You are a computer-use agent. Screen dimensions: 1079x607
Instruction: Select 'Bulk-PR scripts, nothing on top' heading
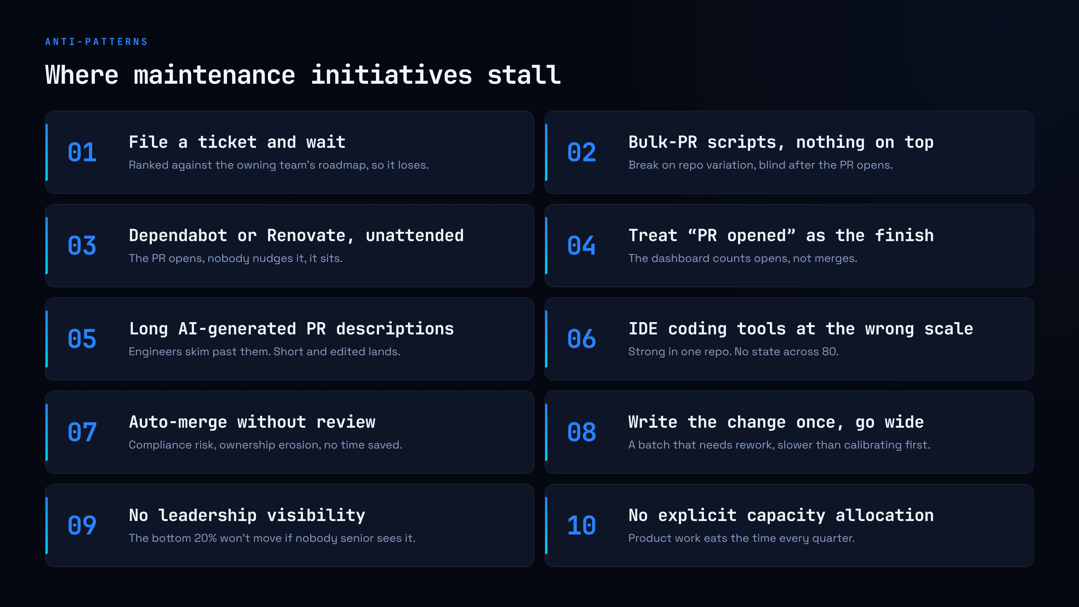coord(781,143)
